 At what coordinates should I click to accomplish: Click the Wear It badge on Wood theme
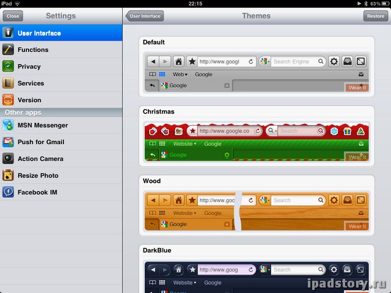coord(357,226)
